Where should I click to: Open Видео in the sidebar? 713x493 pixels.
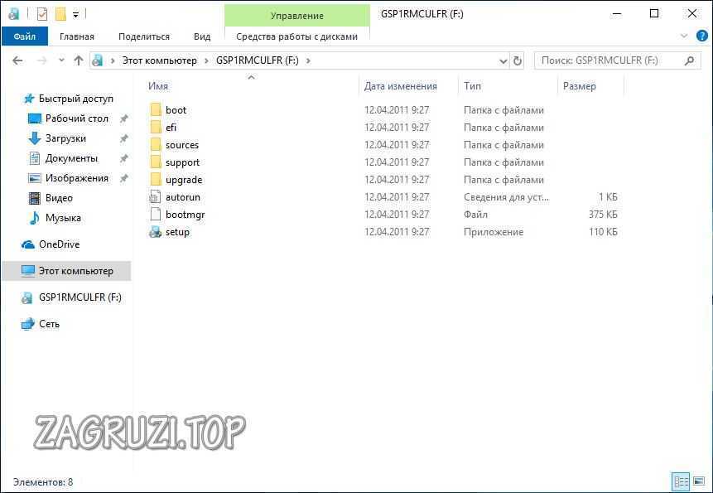tap(59, 198)
